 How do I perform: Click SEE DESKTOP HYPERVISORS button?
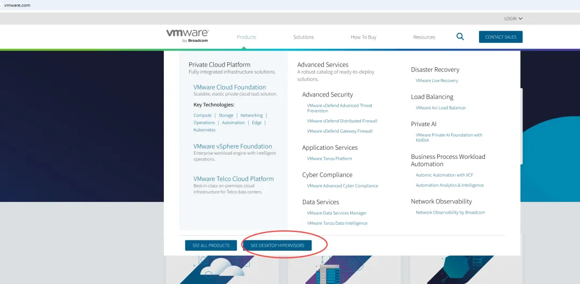(x=277, y=245)
